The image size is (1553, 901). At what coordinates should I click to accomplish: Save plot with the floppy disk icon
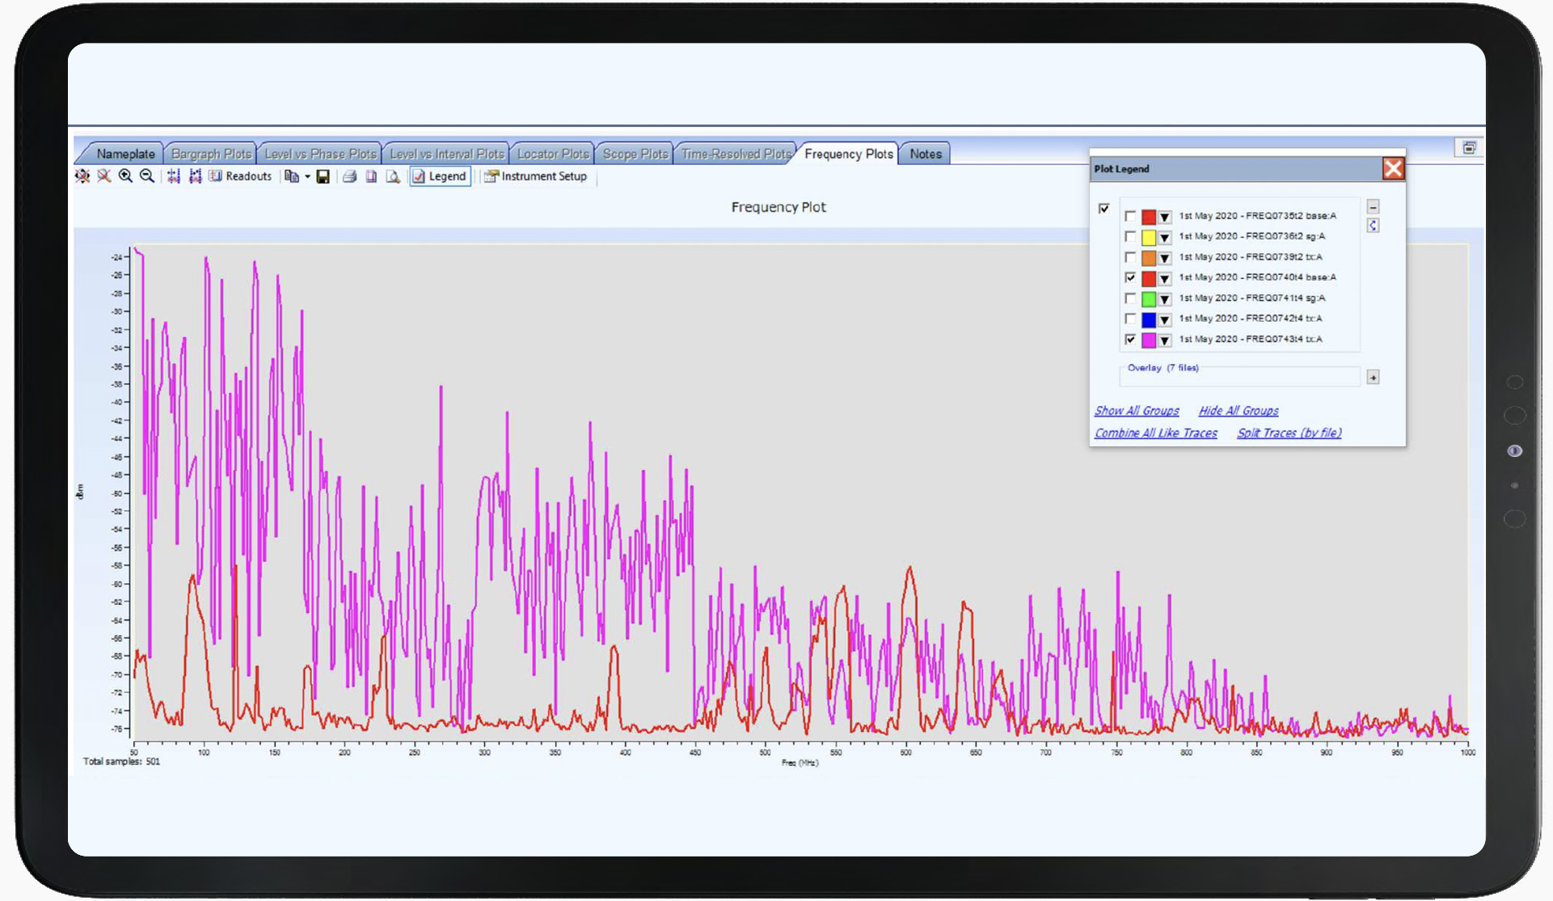point(323,176)
